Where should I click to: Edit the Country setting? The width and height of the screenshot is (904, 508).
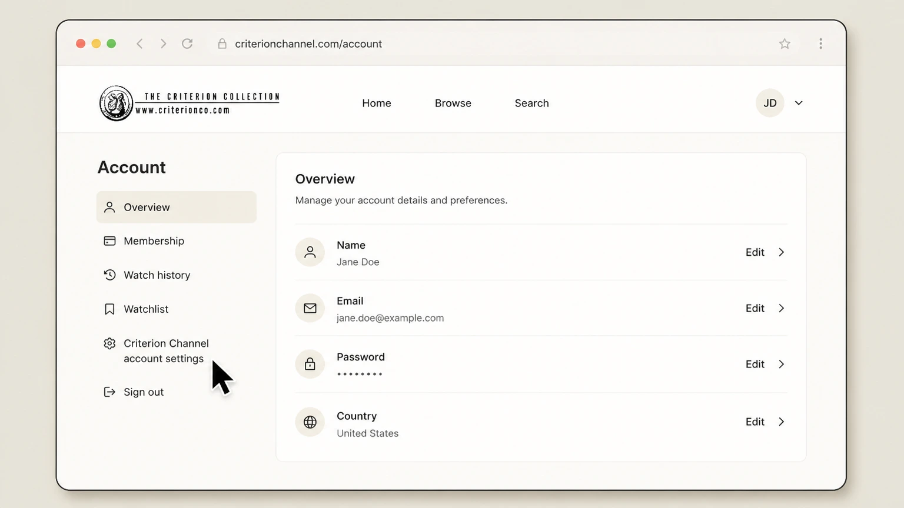coord(755,422)
